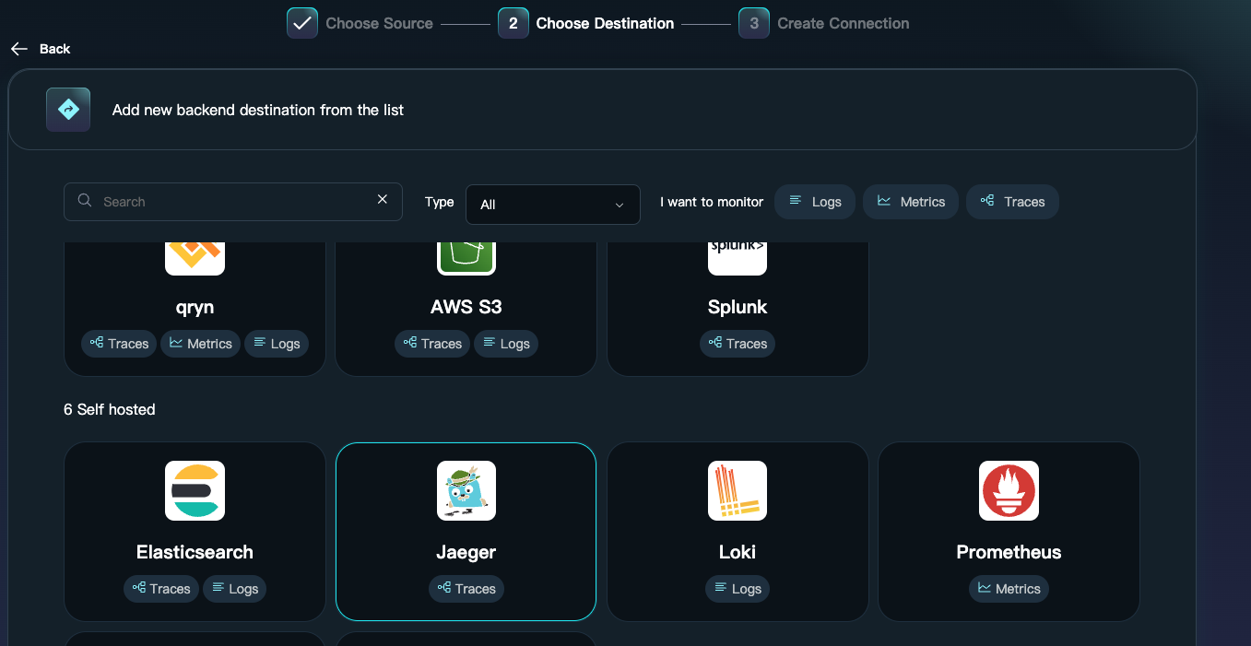Click the Traces tag on Jaeger card
The height and width of the screenshot is (646, 1251).
tap(466, 589)
